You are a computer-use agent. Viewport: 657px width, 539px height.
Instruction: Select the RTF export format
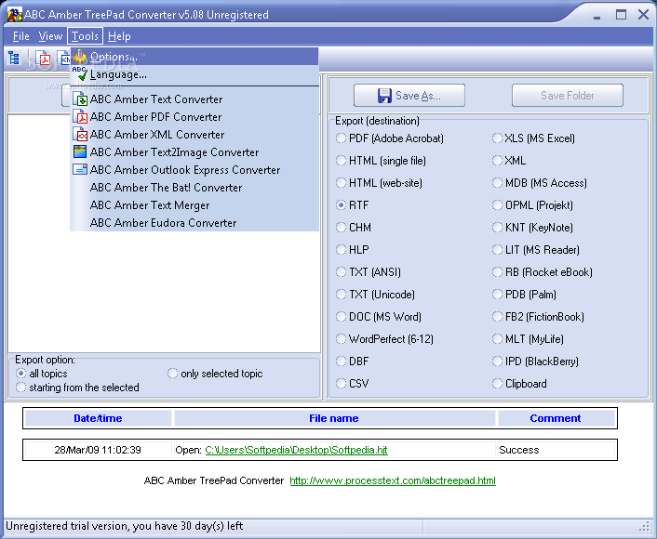[x=353, y=205]
